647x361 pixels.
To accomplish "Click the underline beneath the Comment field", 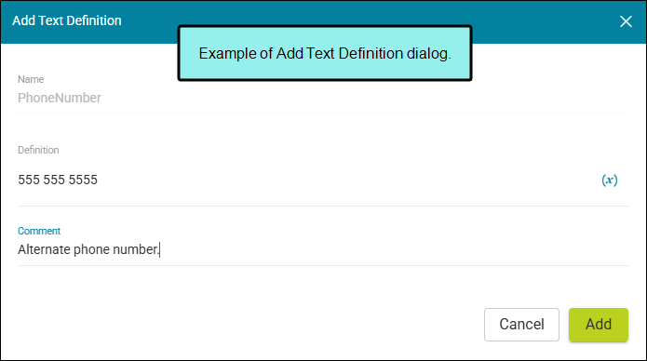I will [x=323, y=265].
